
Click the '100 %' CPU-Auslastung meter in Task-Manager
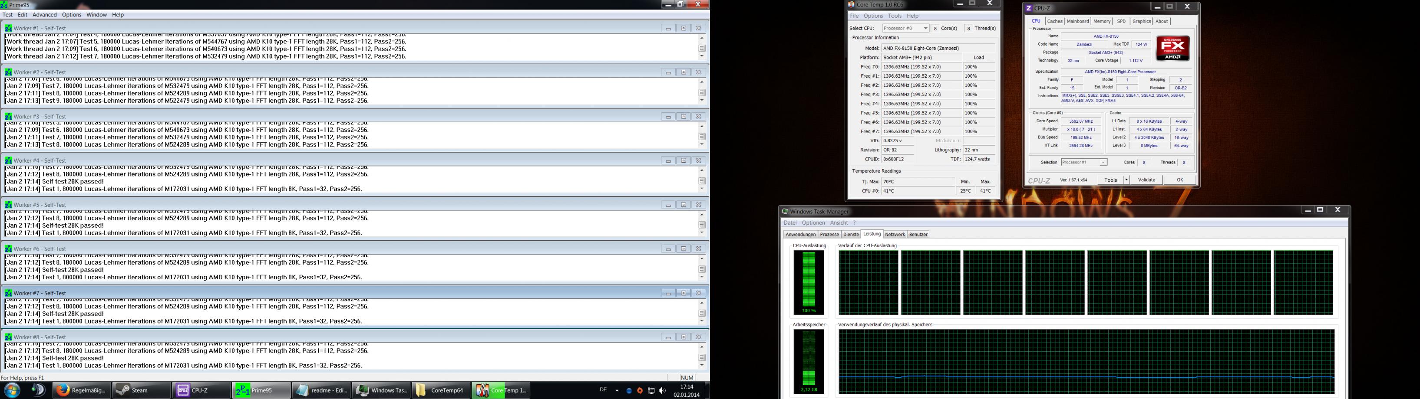[x=809, y=283]
